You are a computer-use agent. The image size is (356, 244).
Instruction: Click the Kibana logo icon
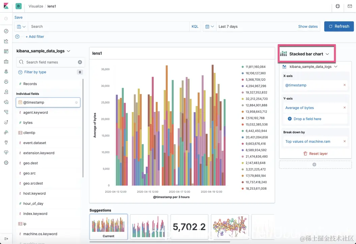point(6,6)
